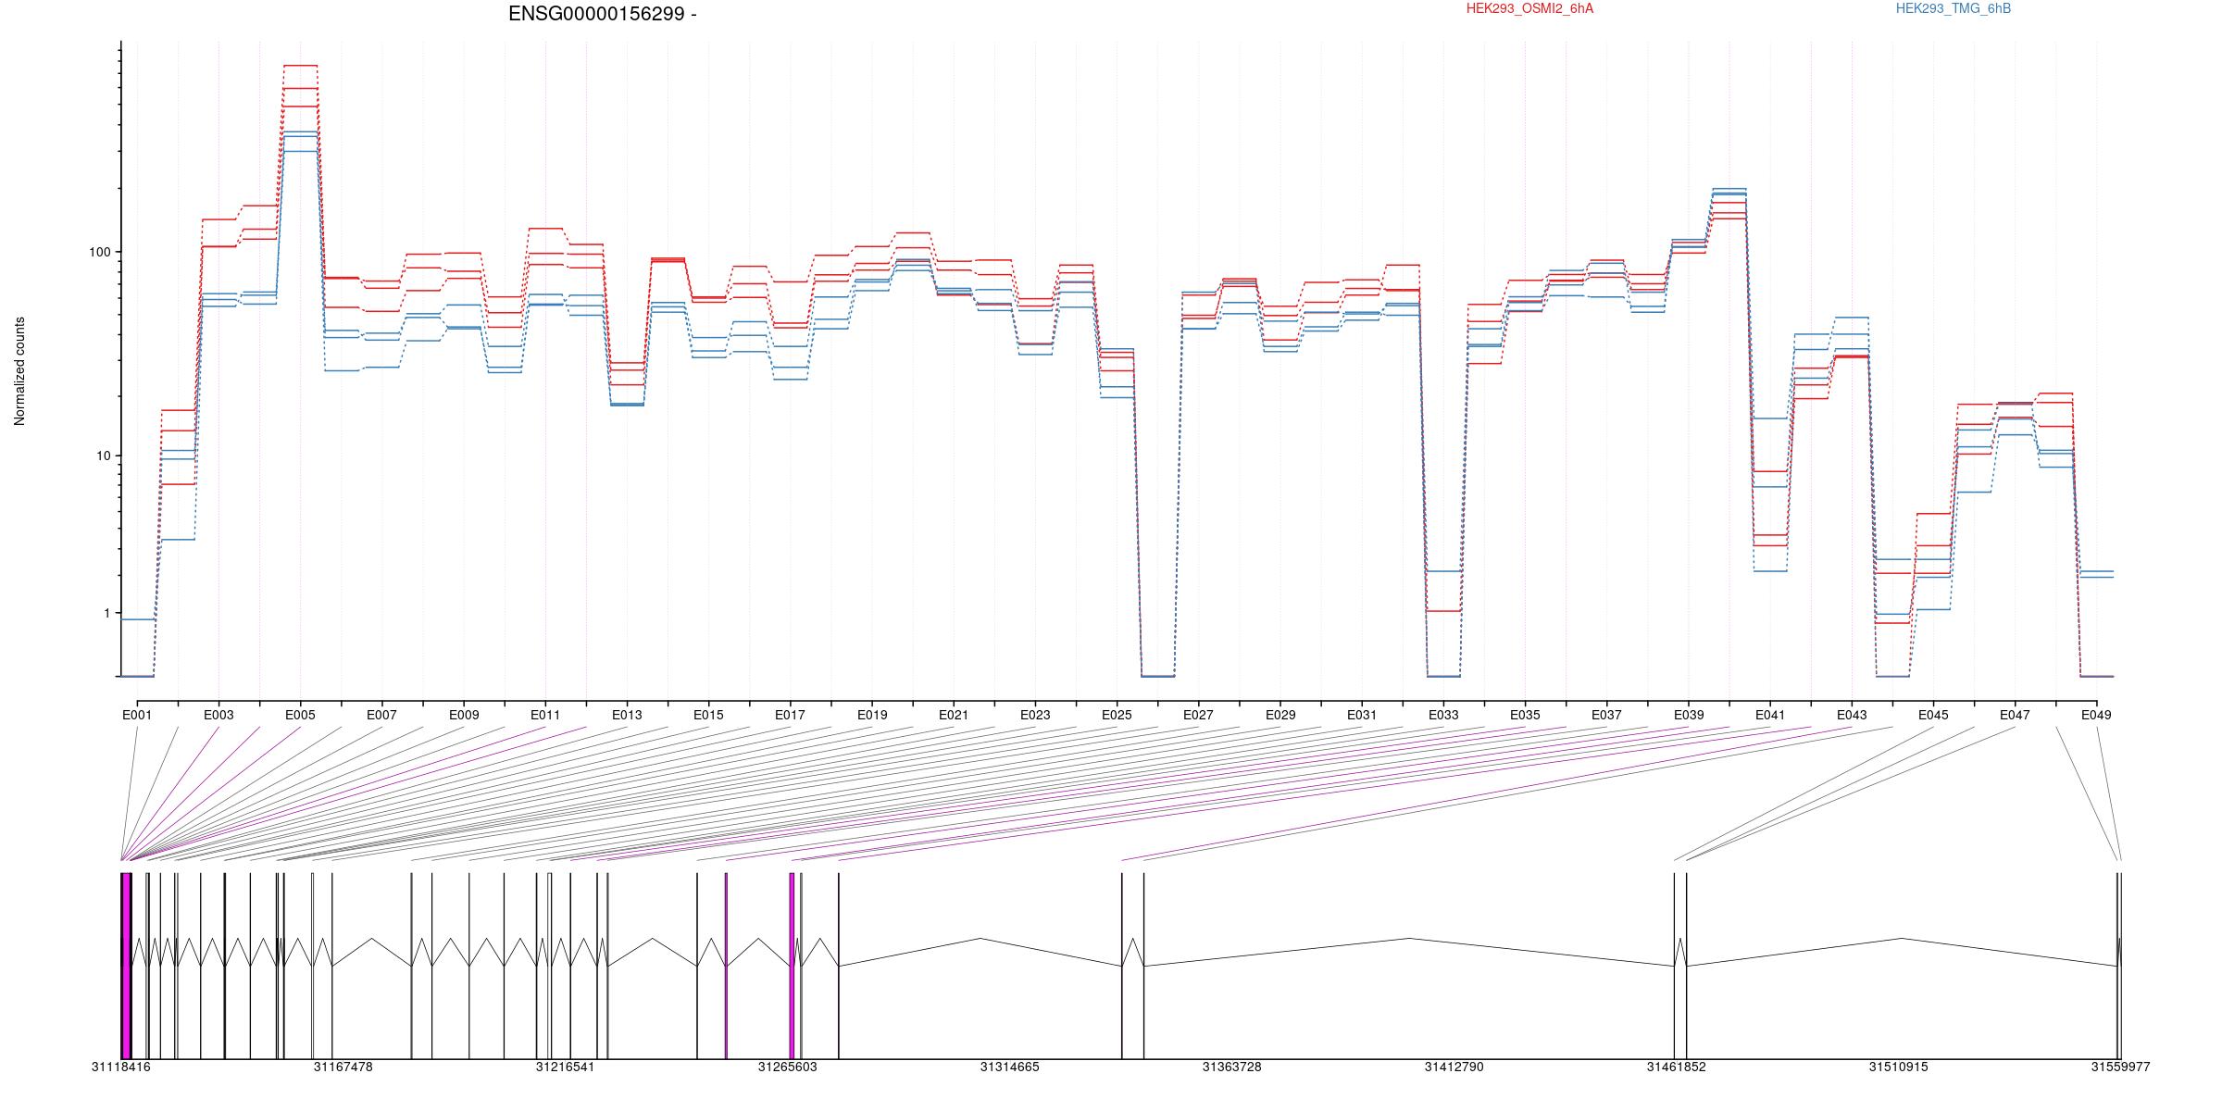Viewport: 2222px width, 1111px height.
Task: Click exon label E003
Action: coord(218,715)
